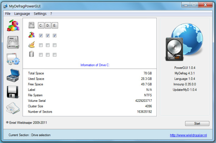Click the Innounp 0.35.0.0 version text

[185, 84]
